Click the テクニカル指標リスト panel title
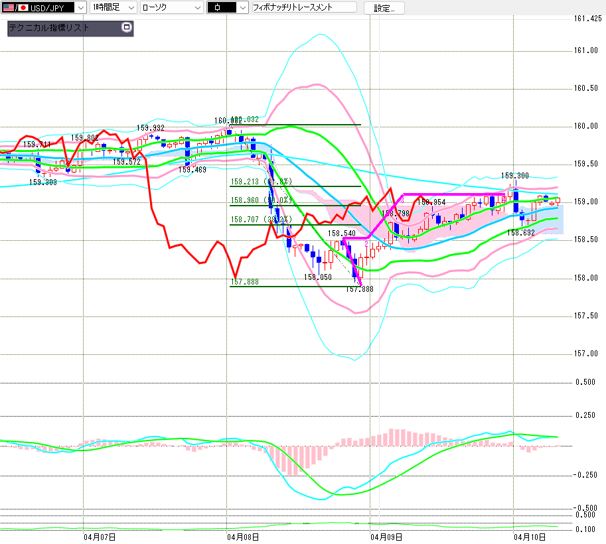606x544 pixels. click(49, 28)
